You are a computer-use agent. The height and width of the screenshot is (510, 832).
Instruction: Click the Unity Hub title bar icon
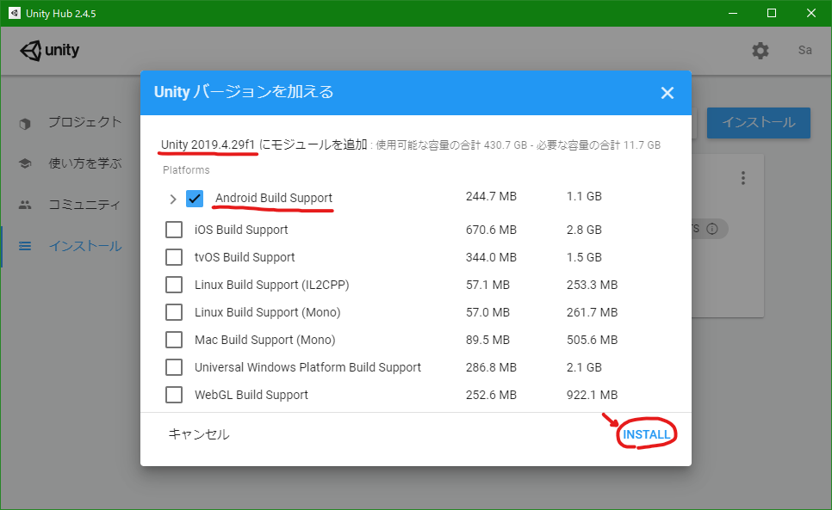(x=15, y=13)
